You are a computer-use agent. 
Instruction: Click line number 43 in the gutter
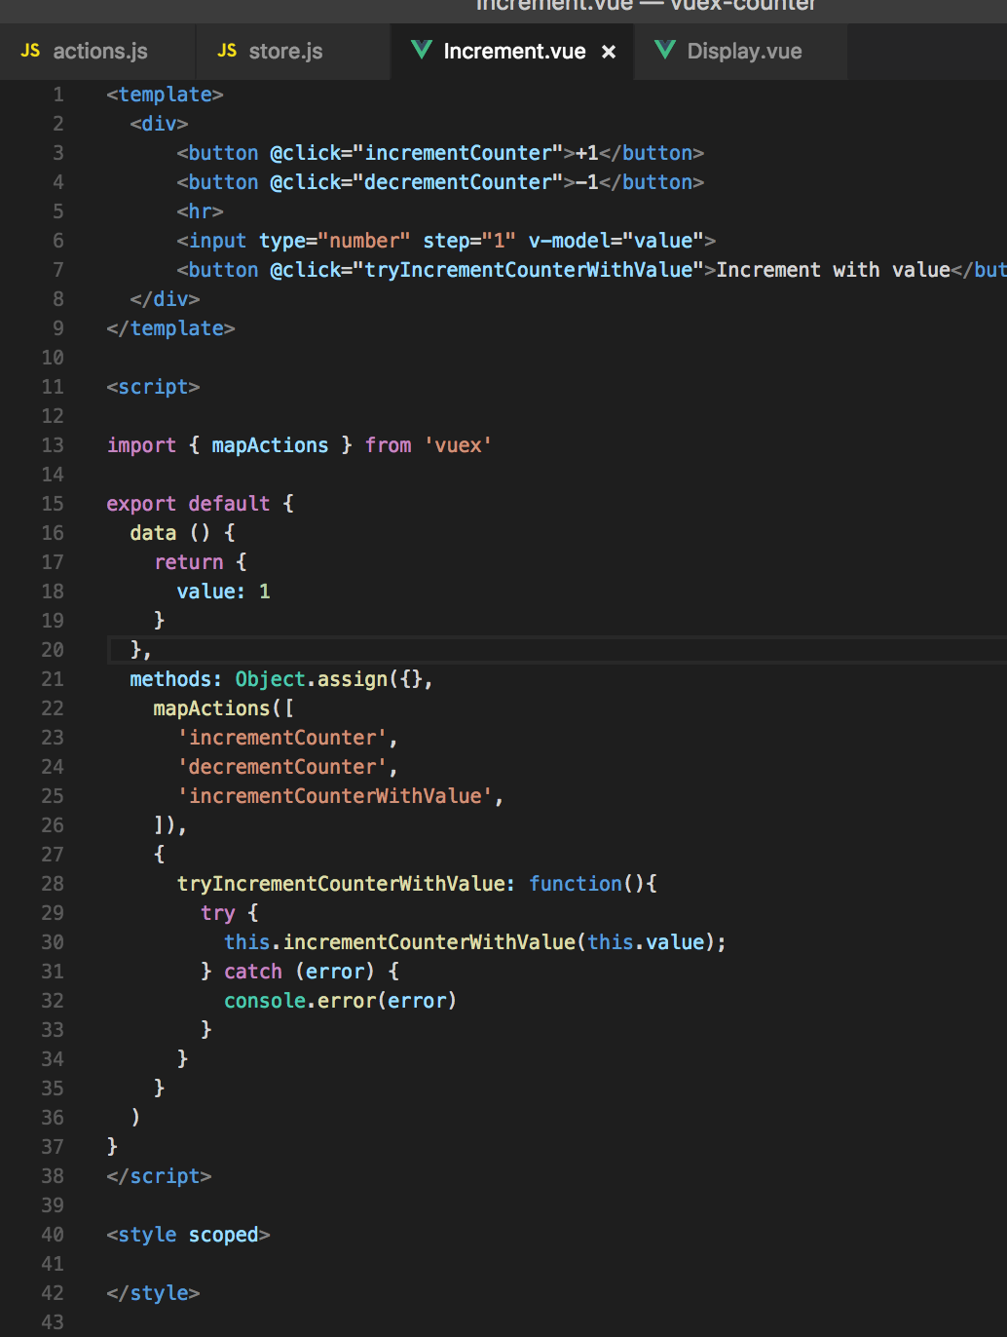click(x=53, y=1322)
